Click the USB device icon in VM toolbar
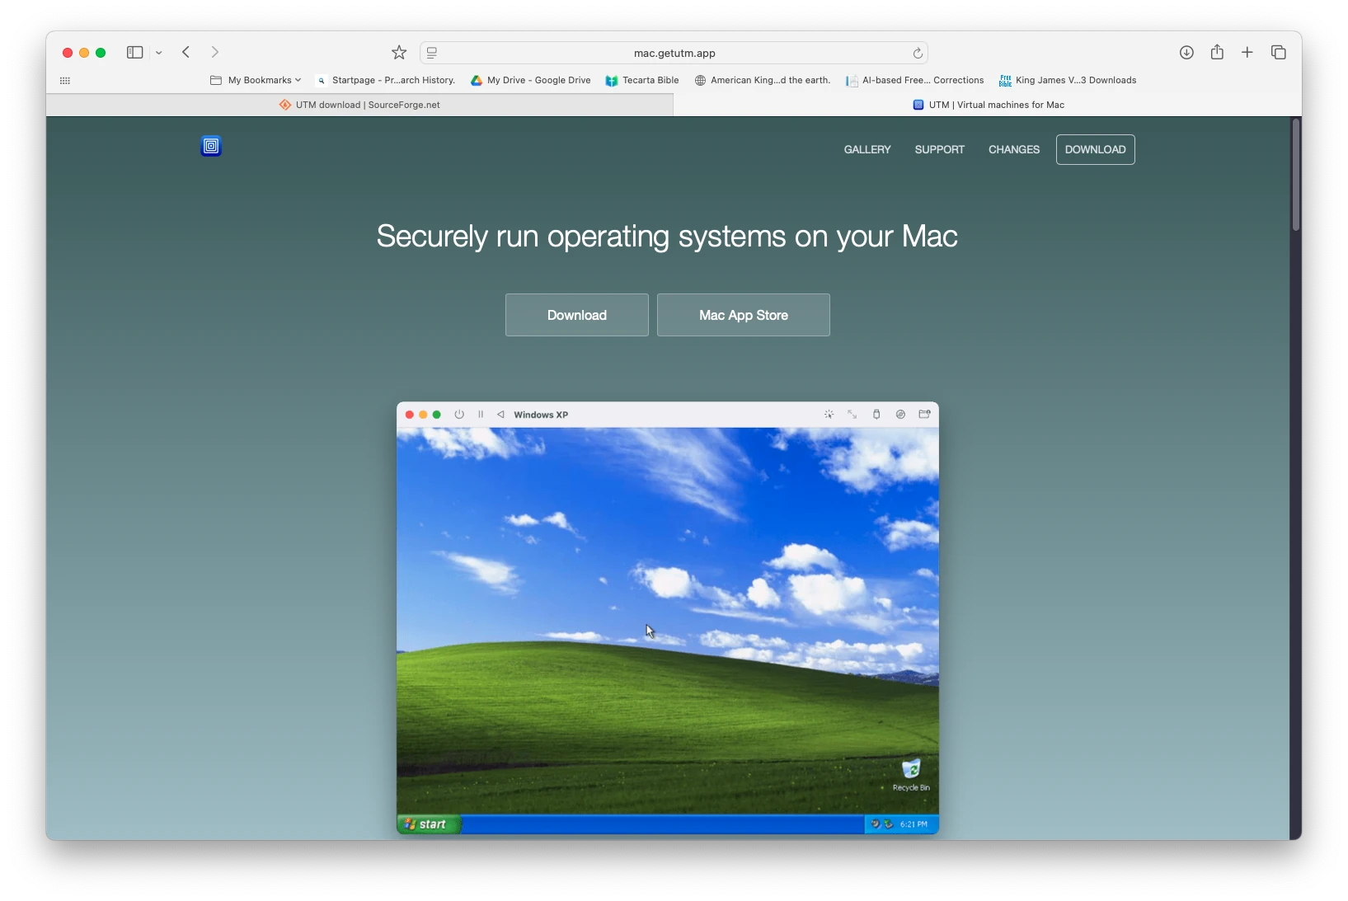 tap(876, 415)
